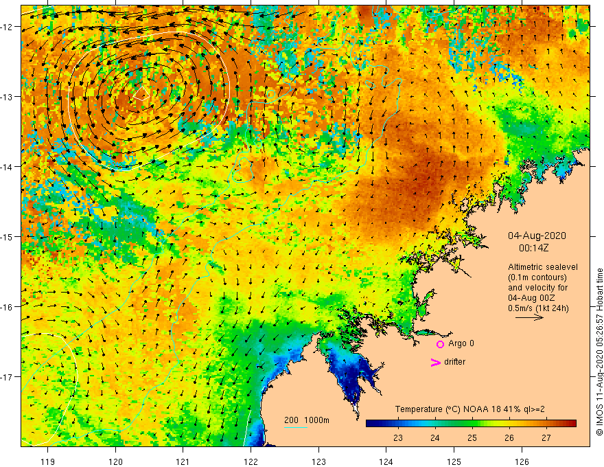Click longitude axis label 125
The image size is (604, 467).
click(x=454, y=462)
